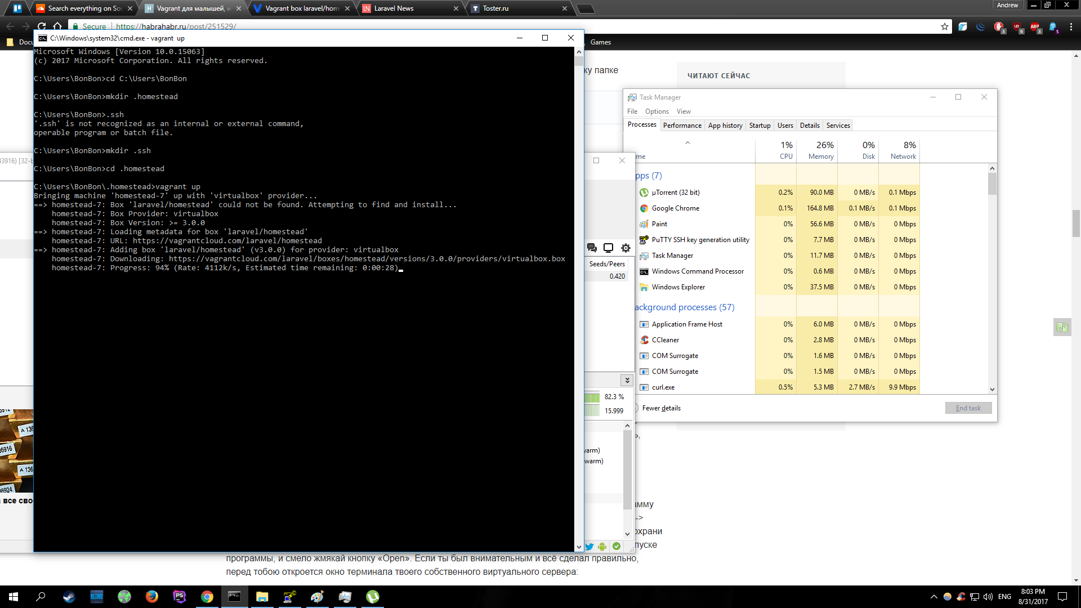Sort processes by Disk column
Screen dimensions: 1081x608
coord(858,150)
